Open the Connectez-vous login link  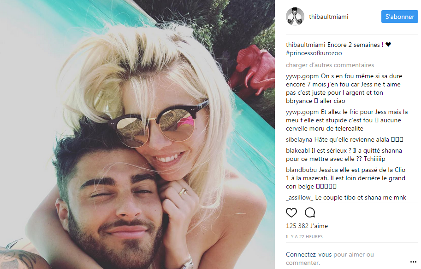coord(309,254)
